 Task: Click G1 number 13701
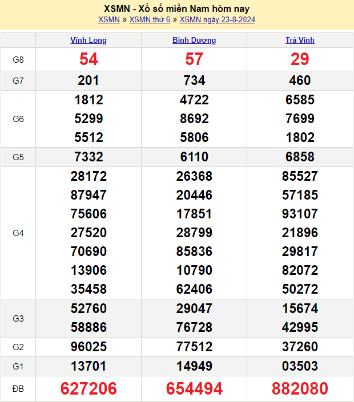tap(88, 366)
